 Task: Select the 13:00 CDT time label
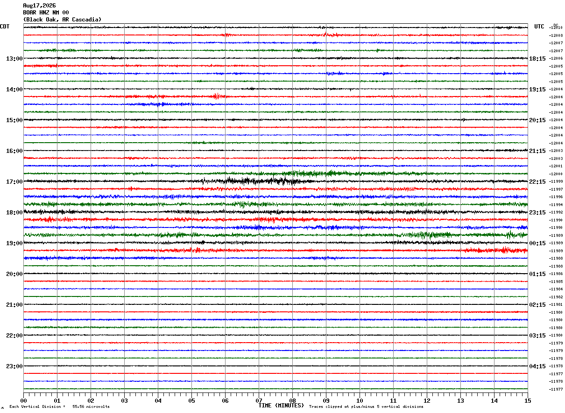14,58
